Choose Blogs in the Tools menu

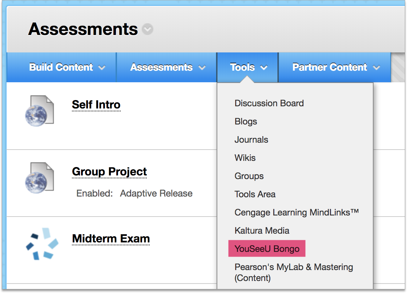246,122
